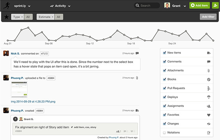Click the parachute icon beside Deploys
The width and height of the screenshot is (220, 140).
point(209,97)
